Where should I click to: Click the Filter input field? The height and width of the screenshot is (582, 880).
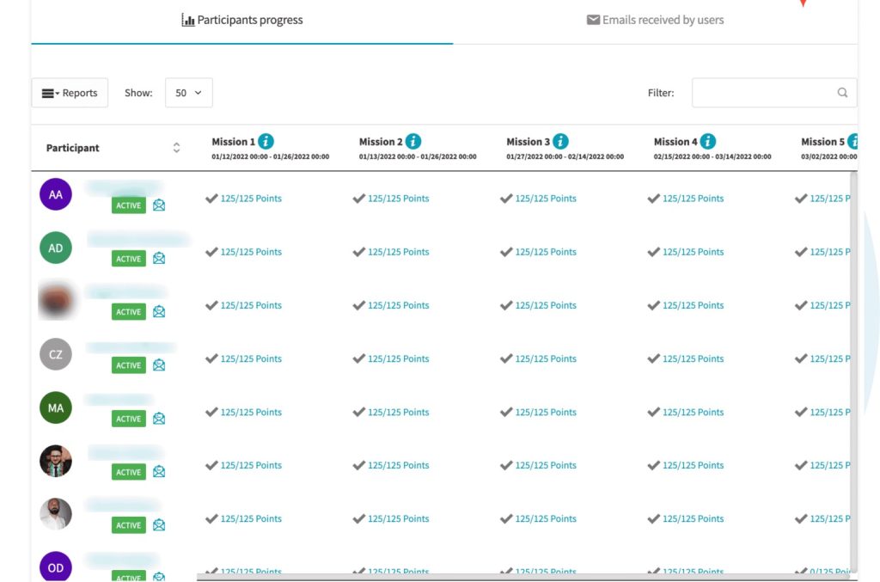(774, 93)
